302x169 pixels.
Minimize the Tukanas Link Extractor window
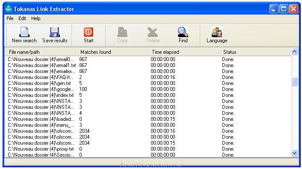(x=274, y=9)
